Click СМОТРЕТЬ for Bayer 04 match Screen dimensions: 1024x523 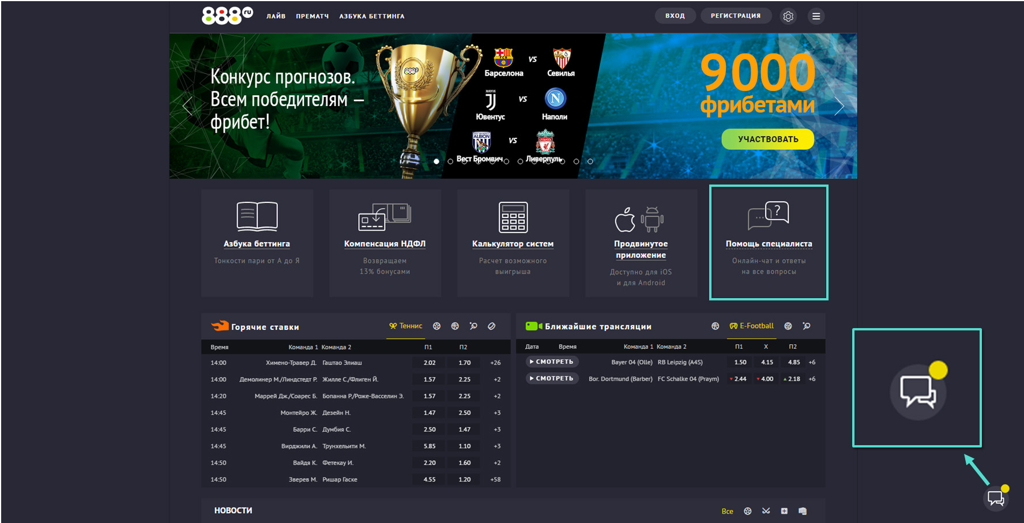pos(552,362)
